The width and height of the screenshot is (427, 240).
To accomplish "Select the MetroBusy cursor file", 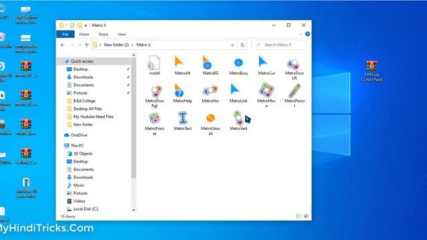I will (238, 65).
